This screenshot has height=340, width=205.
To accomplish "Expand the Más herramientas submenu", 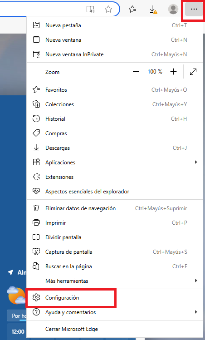I will pos(115,281).
